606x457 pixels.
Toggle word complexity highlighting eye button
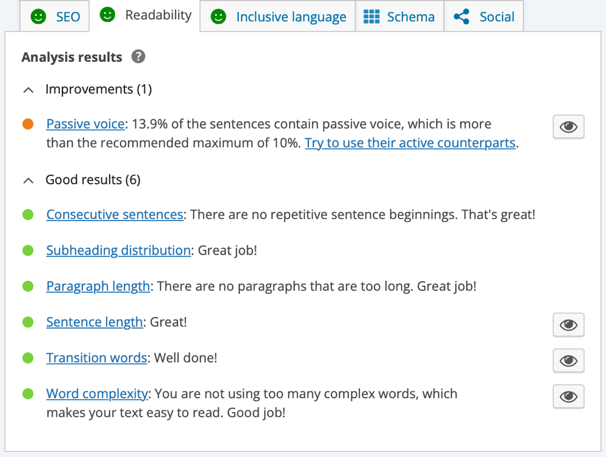coord(568,396)
